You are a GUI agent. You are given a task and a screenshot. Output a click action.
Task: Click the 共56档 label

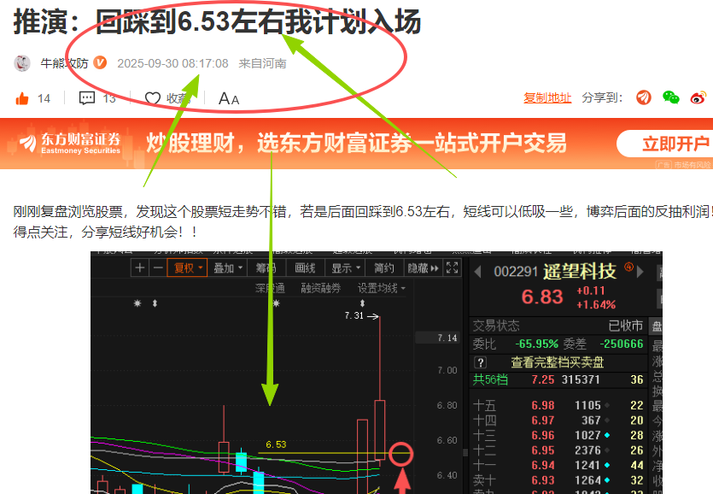tap(490, 379)
